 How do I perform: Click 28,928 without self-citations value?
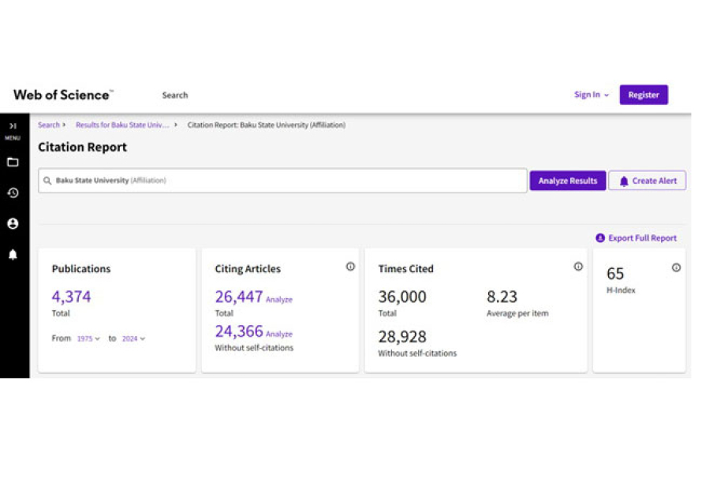pos(402,337)
